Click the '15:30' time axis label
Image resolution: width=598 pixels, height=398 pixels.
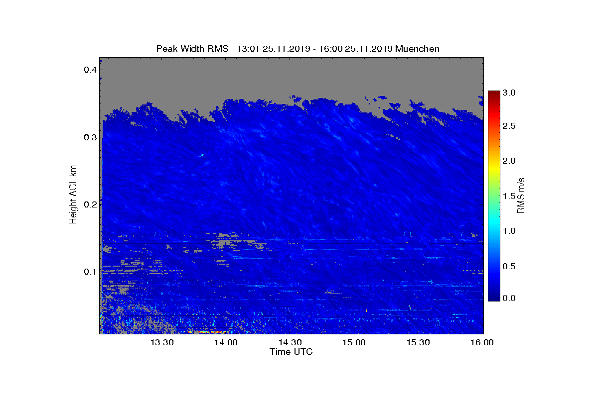pos(419,343)
